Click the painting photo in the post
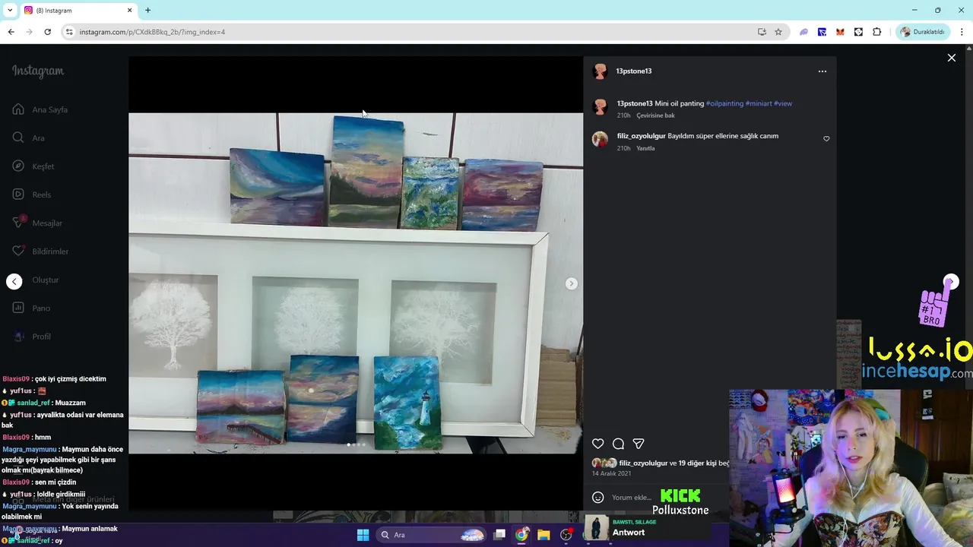 point(356,283)
